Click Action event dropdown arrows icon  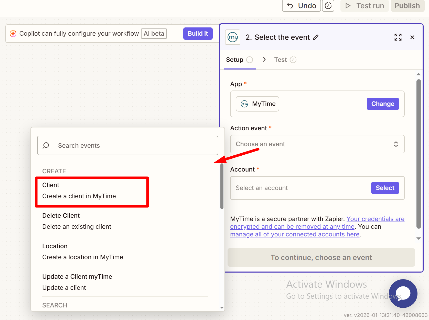(396, 144)
